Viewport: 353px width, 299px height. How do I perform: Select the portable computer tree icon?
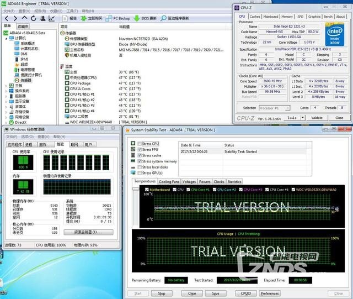[x=17, y=75]
